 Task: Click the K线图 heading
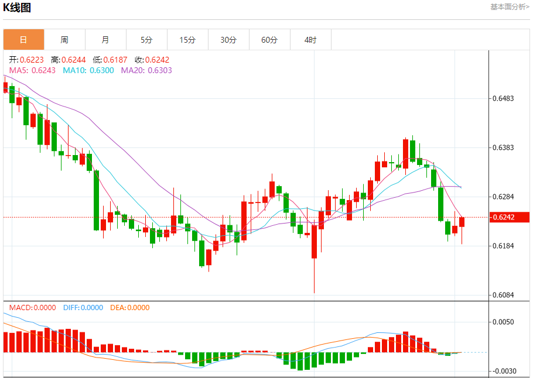pyautogui.click(x=17, y=7)
